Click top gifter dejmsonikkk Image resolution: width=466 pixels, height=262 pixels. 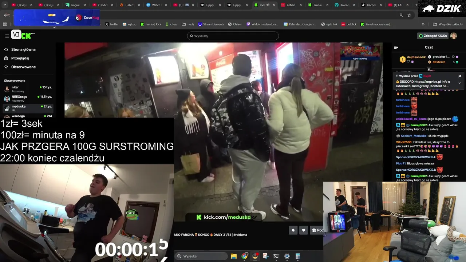(416, 57)
